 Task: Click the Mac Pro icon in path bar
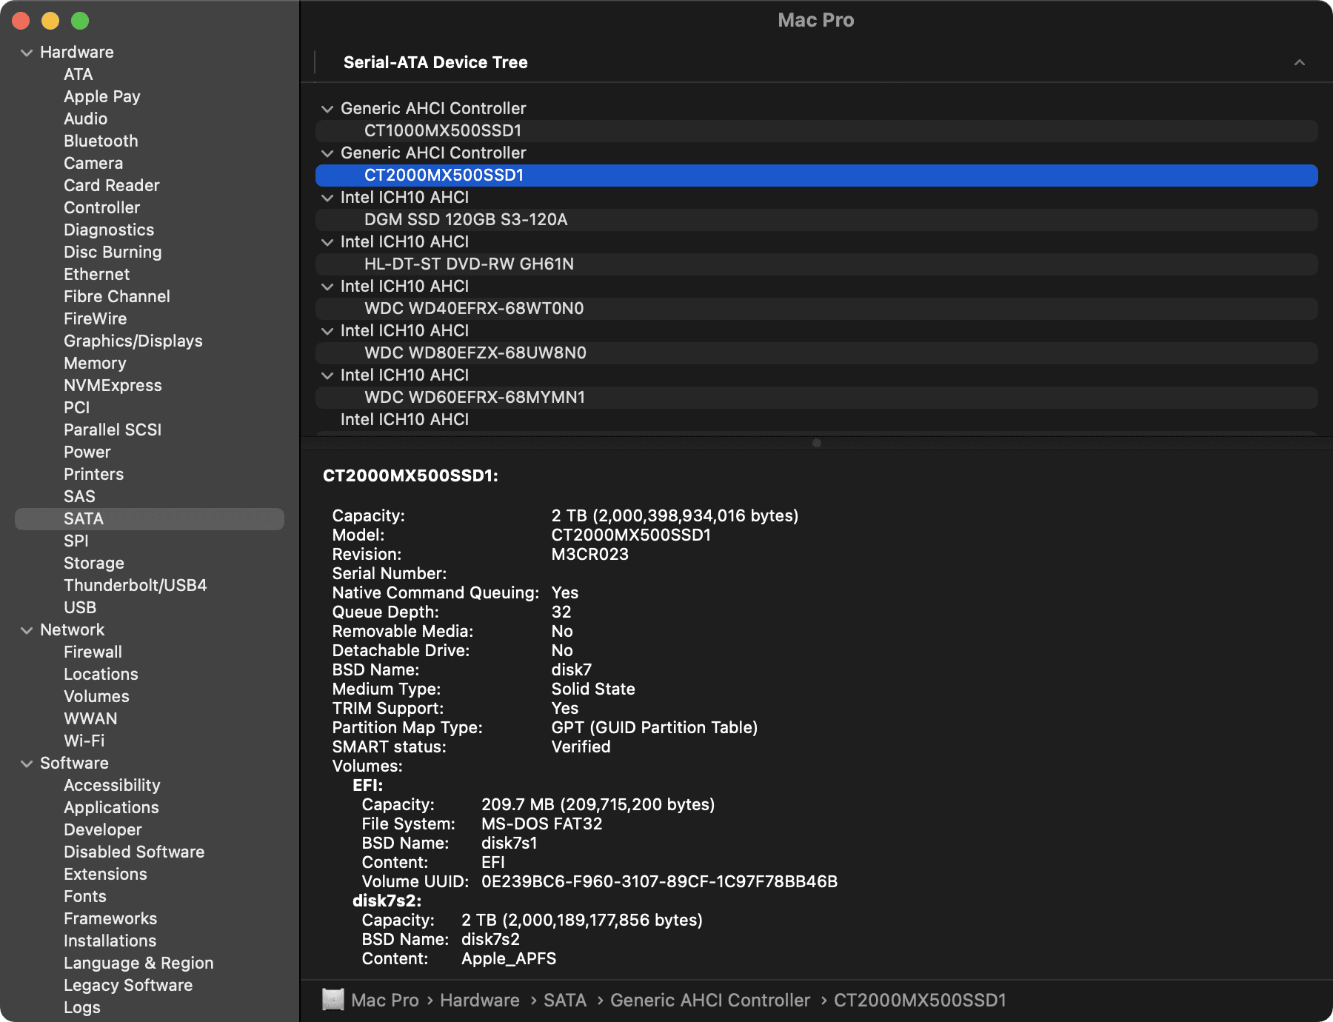point(333,1000)
